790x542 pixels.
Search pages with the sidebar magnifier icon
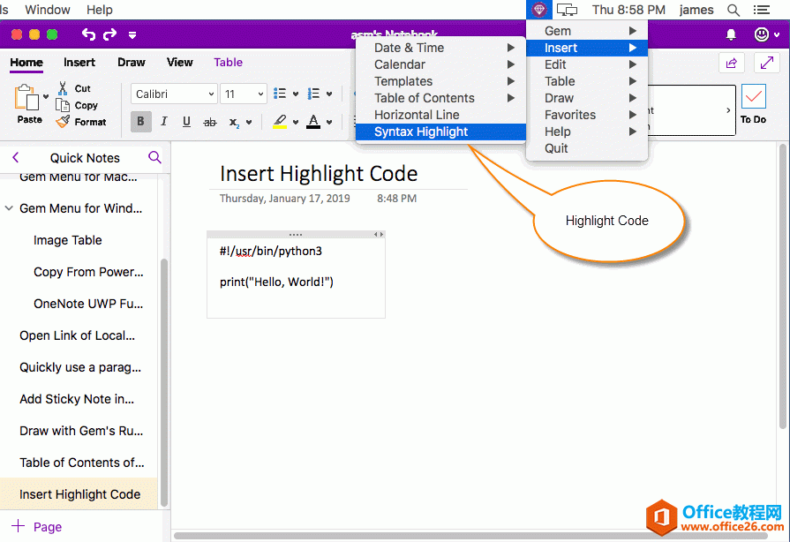click(154, 157)
